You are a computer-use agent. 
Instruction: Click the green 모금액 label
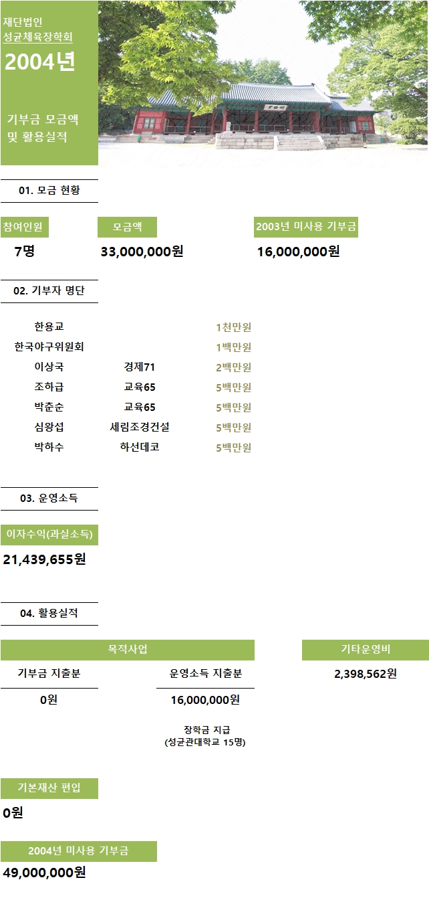coord(127,227)
